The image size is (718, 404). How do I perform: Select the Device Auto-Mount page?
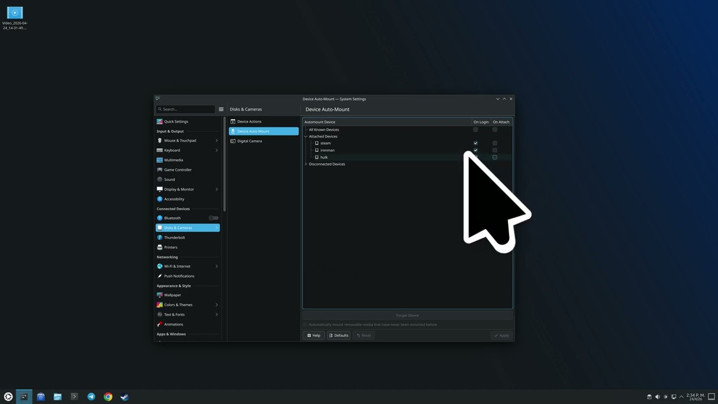(x=264, y=131)
